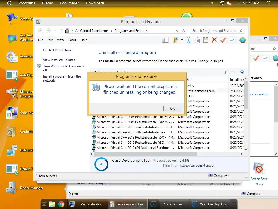Open the Cairo Programs menu
The width and height of the screenshot is (278, 209).
27,3
